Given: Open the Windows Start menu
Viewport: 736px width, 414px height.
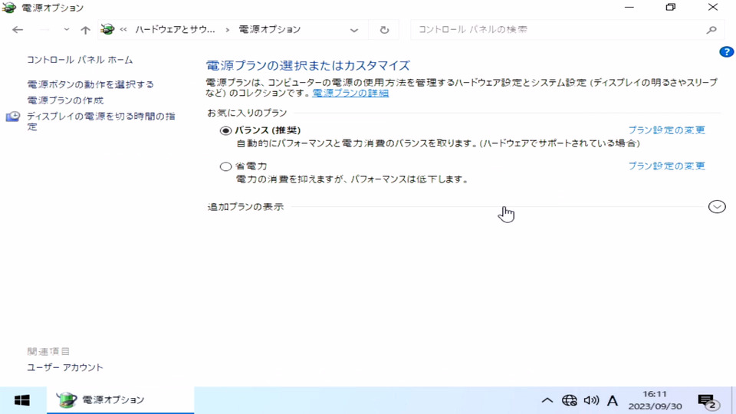Looking at the screenshot, I should [x=22, y=400].
